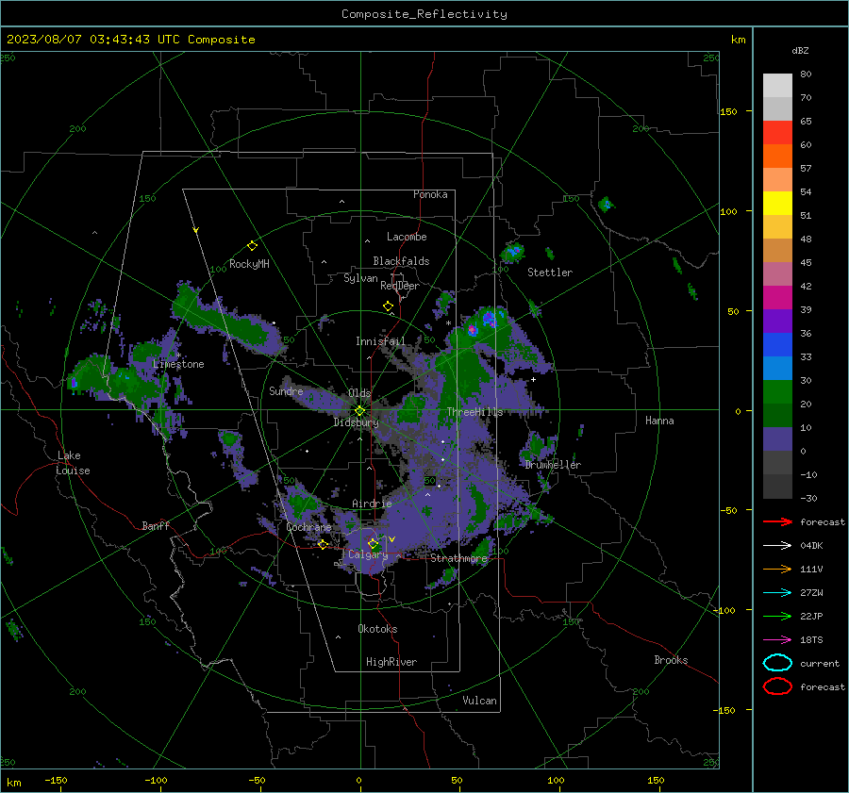Select the HighRiver label
Screen dimensions: 849x793
391,662
